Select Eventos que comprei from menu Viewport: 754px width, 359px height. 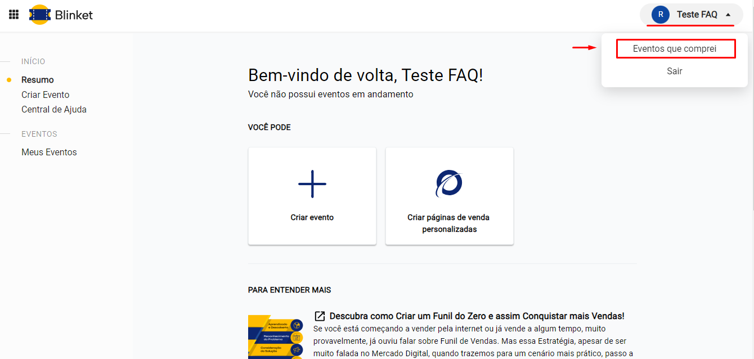pos(675,49)
